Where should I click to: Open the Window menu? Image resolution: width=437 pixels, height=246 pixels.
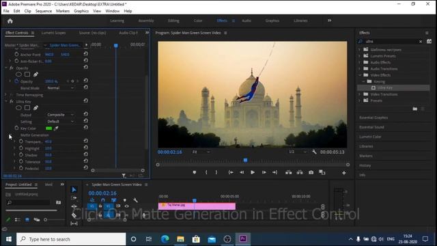coord(112,11)
